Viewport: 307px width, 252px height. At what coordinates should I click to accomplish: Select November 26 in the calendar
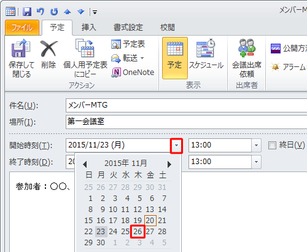pyautogui.click(x=138, y=232)
